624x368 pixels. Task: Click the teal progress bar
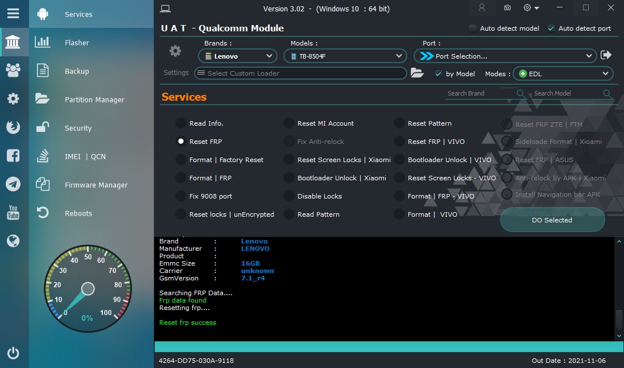[389, 346]
